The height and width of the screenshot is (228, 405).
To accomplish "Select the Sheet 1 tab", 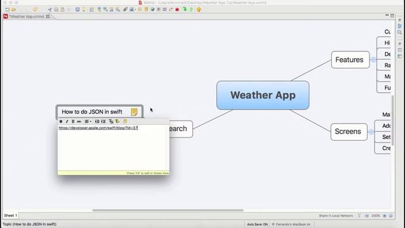I will pyautogui.click(x=10, y=215).
